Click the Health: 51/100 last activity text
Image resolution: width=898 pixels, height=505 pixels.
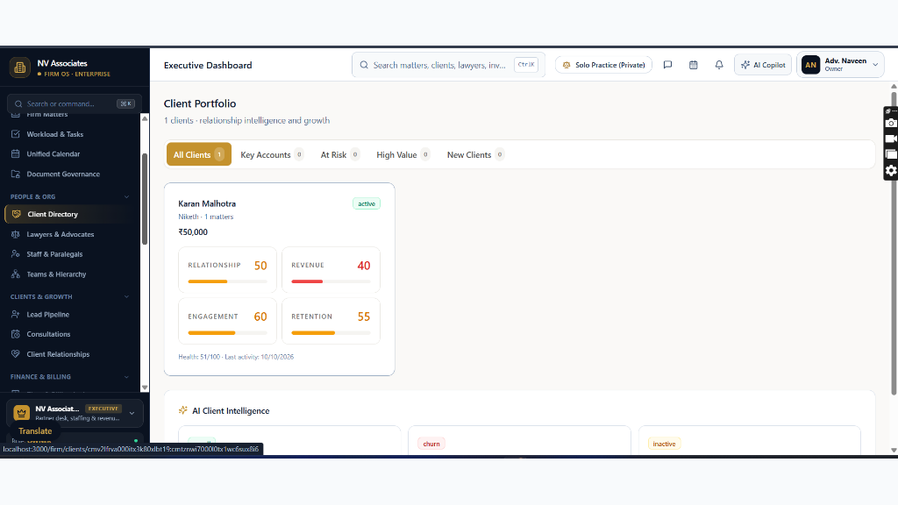click(x=236, y=357)
